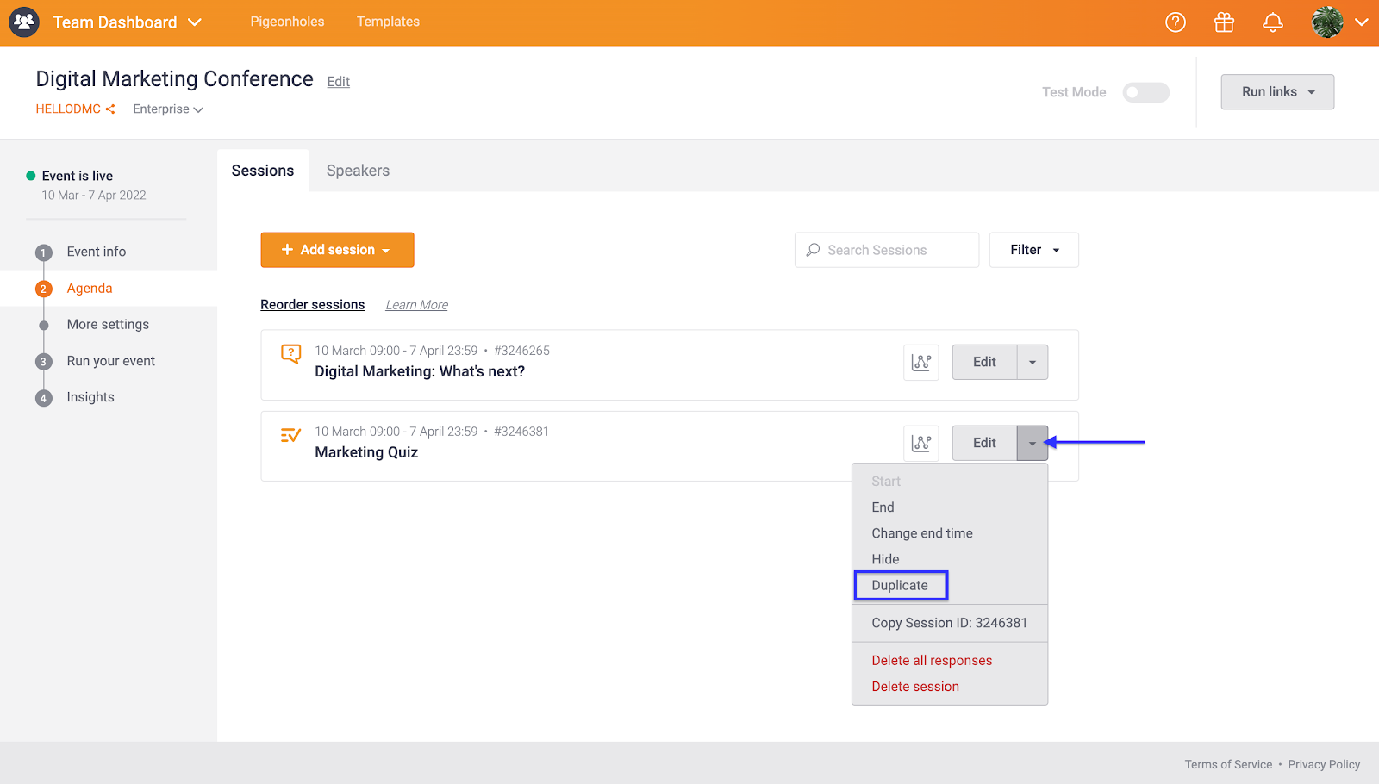Select Duplicate from the session menu
Screen dimensions: 1379x784
click(900, 586)
